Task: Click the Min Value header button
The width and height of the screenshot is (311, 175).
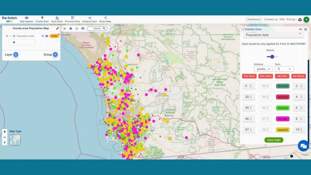Action: (249, 76)
